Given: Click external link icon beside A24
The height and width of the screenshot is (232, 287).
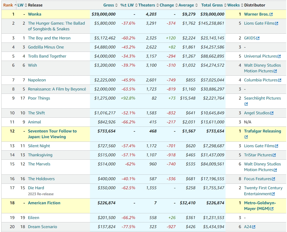Looking at the screenshot, I should click(x=254, y=227).
